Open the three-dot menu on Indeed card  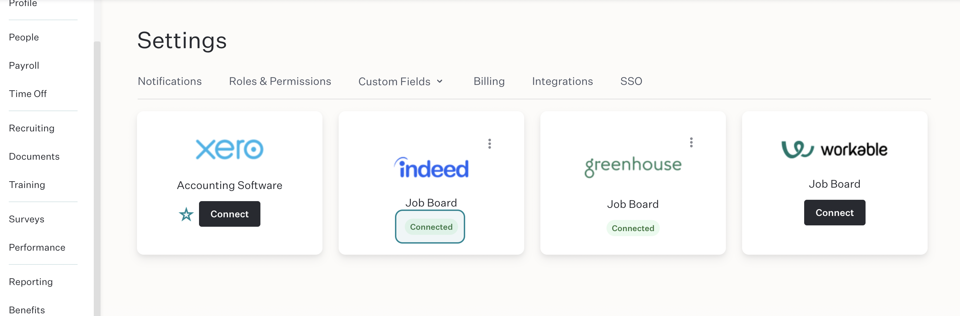pyautogui.click(x=489, y=144)
